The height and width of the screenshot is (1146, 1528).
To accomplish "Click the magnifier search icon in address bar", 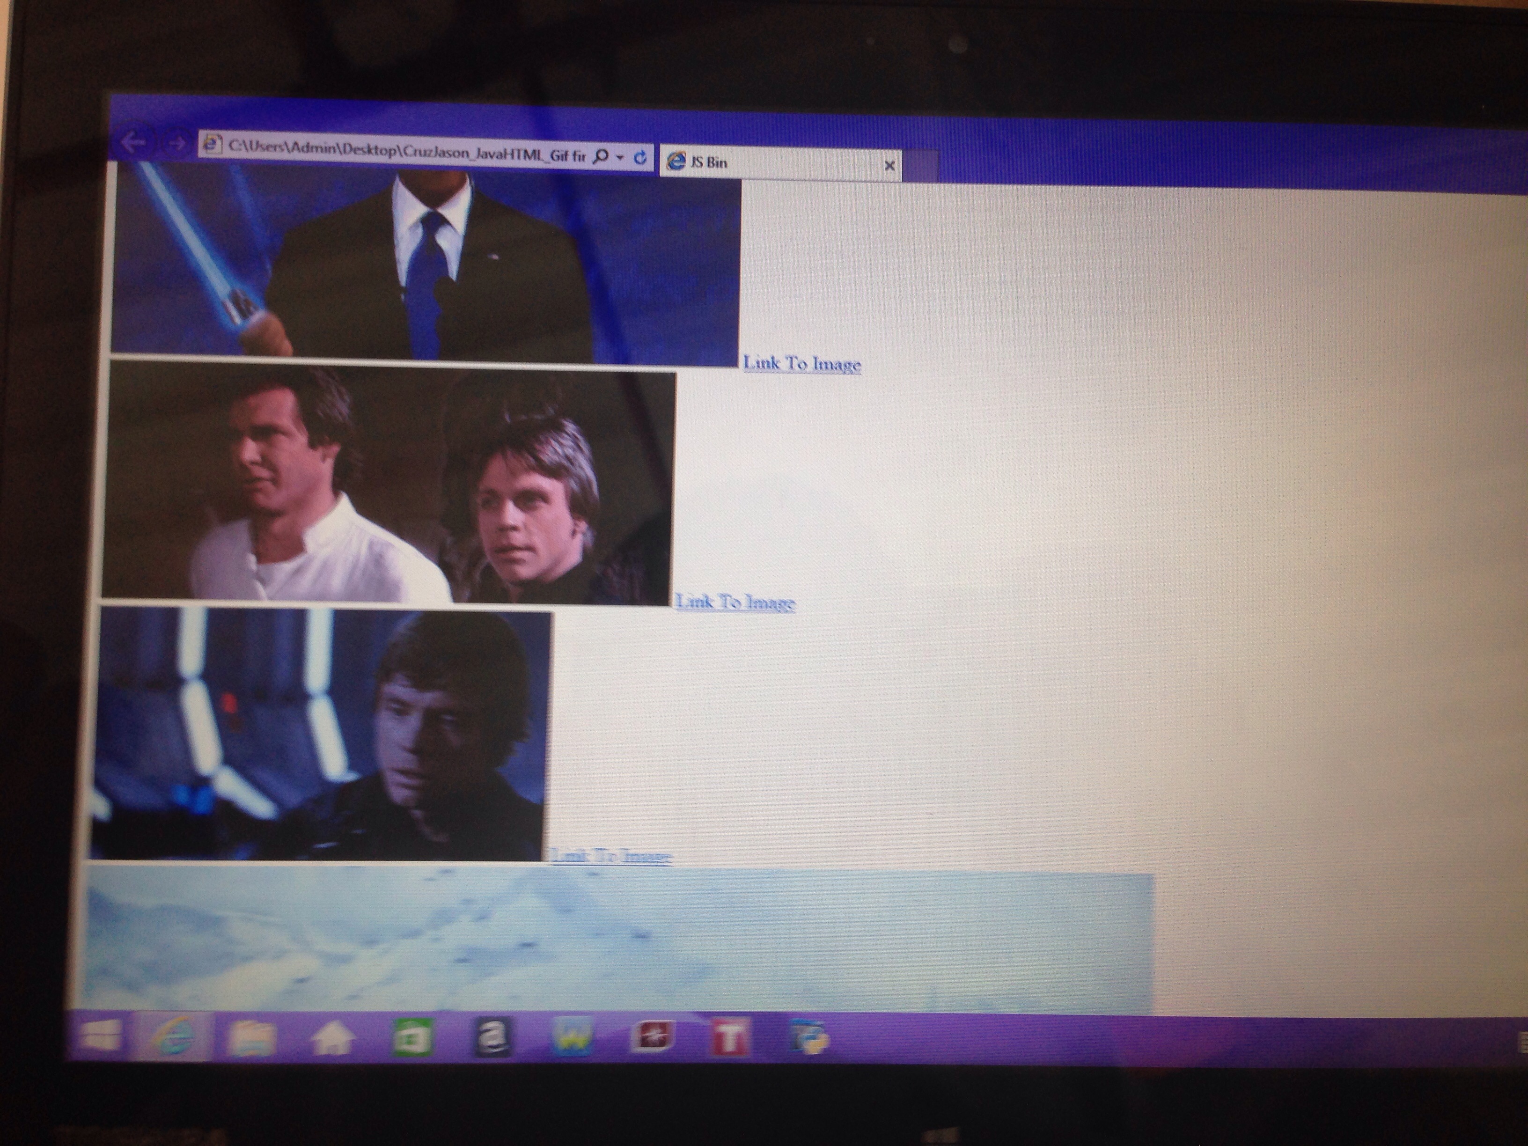I will (x=601, y=157).
